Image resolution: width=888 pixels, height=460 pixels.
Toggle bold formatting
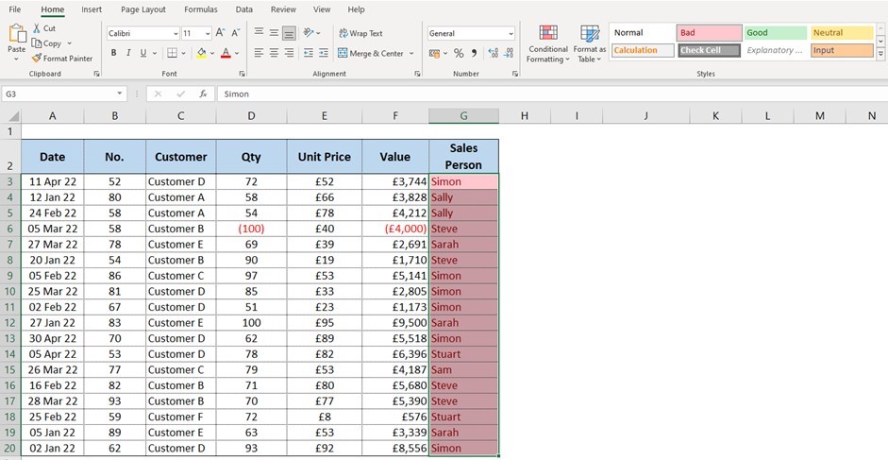(x=114, y=54)
